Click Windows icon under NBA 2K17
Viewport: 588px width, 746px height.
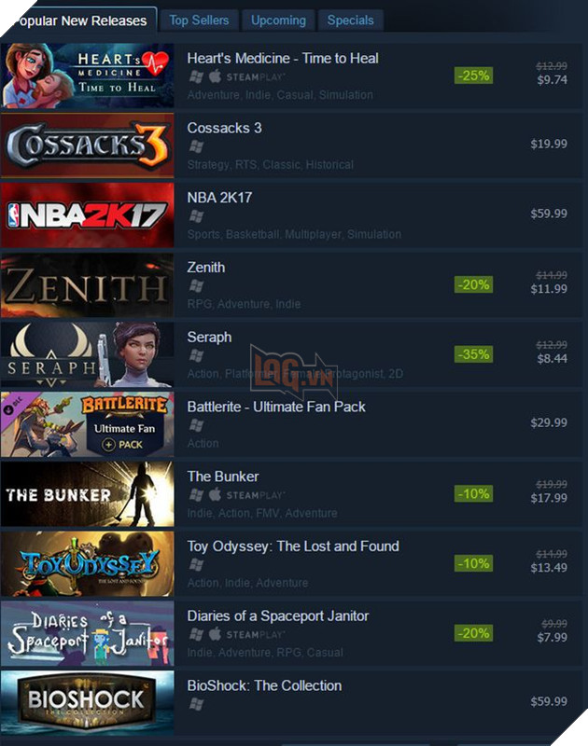pyautogui.click(x=196, y=216)
